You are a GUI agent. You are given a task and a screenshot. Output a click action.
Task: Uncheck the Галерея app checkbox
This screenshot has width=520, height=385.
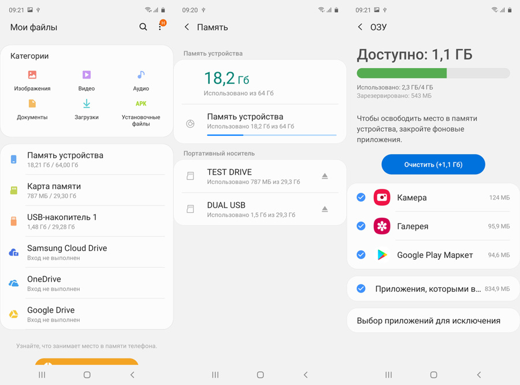click(361, 226)
